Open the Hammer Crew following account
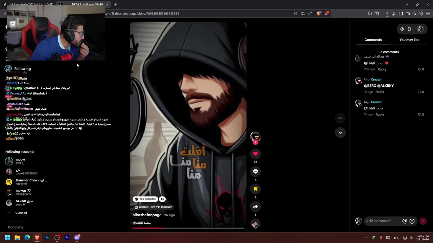Screen dimensions: 433x243 coord(27,182)
